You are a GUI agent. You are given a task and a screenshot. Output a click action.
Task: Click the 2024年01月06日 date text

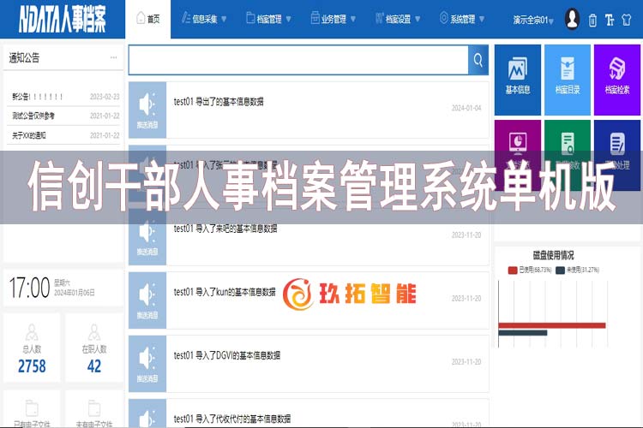pyautogui.click(x=75, y=293)
